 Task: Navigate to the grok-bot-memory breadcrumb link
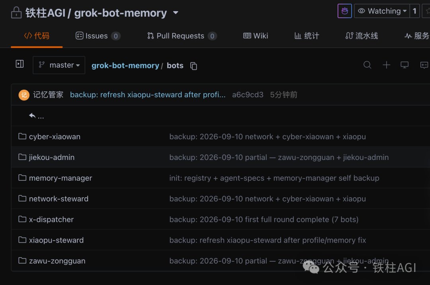point(125,65)
